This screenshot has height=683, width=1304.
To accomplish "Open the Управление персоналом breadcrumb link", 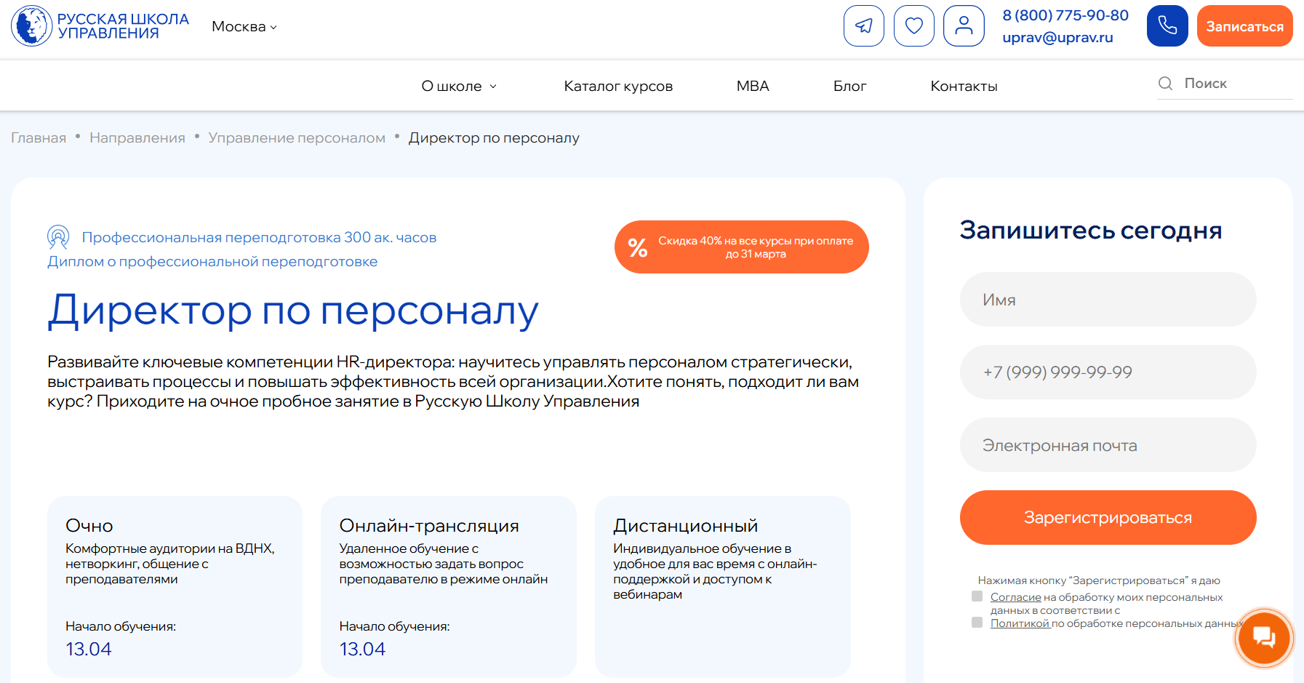I will click(x=296, y=137).
